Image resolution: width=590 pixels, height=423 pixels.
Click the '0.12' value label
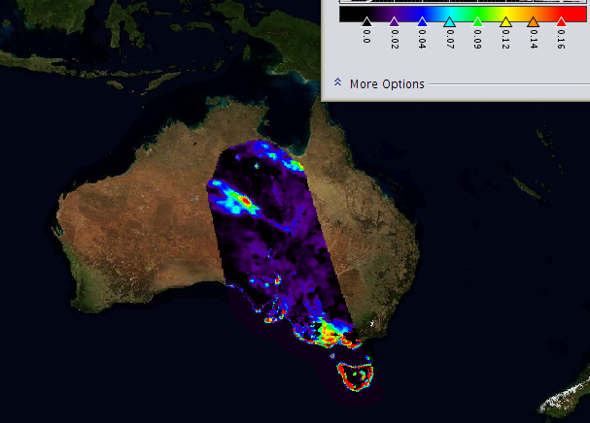[x=505, y=39]
